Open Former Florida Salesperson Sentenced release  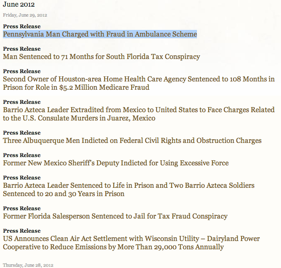point(115,216)
